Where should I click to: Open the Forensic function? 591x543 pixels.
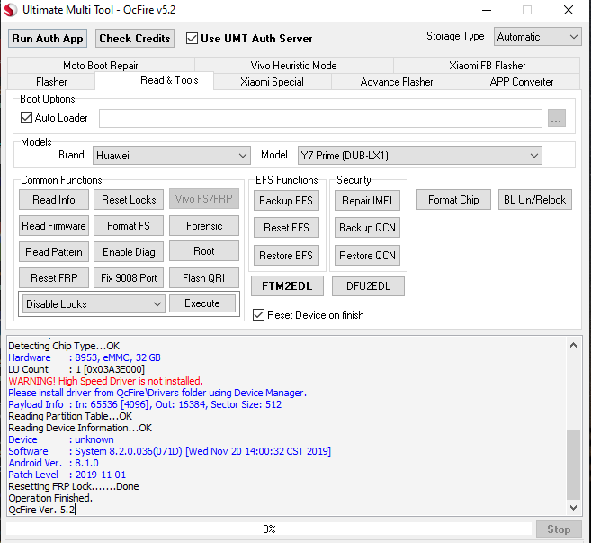[x=204, y=226]
